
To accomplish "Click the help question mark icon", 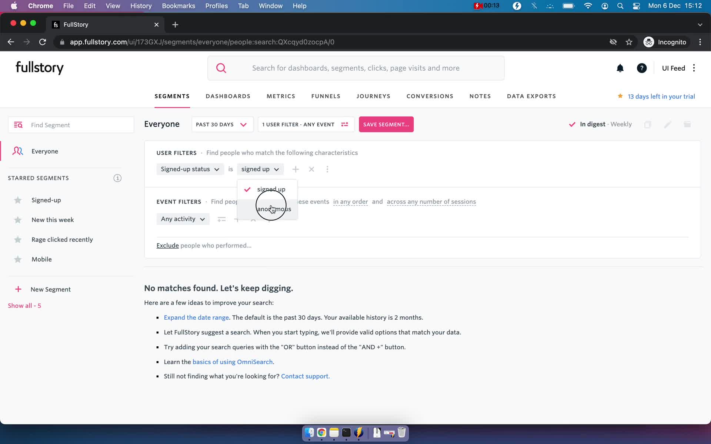I will [641, 67].
